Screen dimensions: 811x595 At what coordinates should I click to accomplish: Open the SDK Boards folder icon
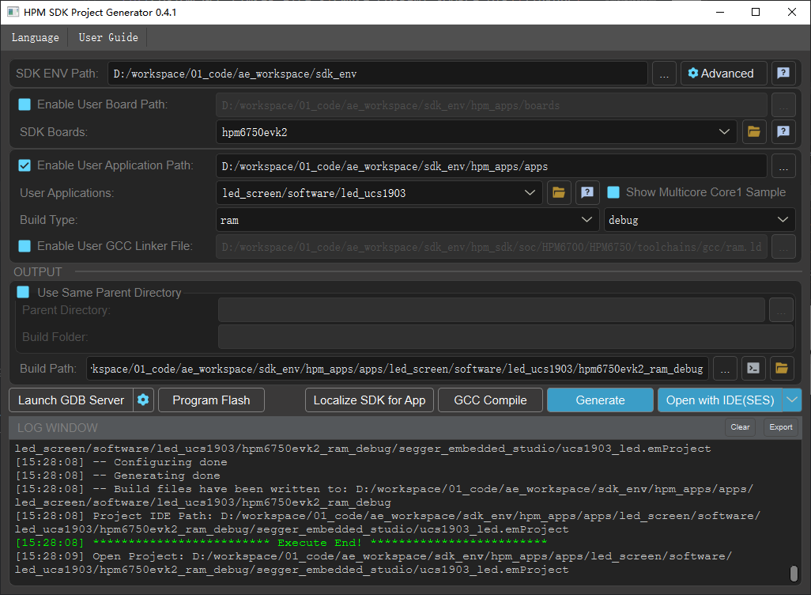tap(753, 132)
